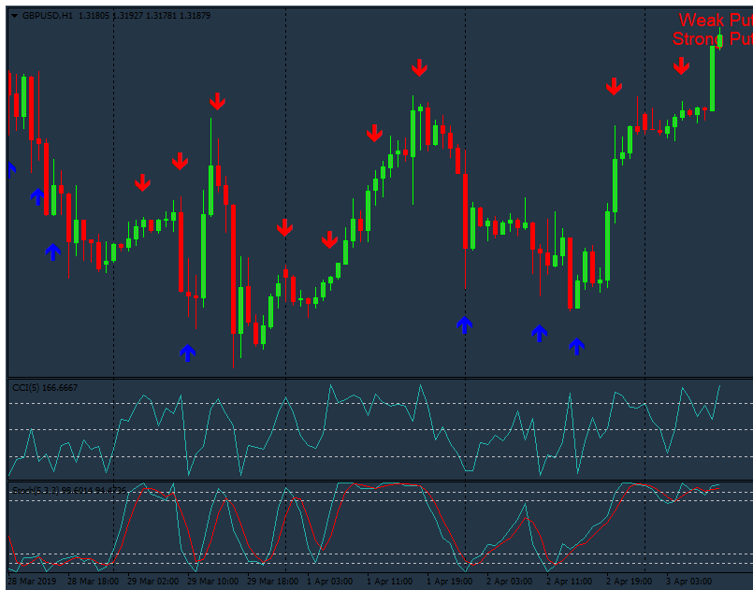Select the rightmost blue up arrow
Screen dimensions: 753x590
pos(577,346)
